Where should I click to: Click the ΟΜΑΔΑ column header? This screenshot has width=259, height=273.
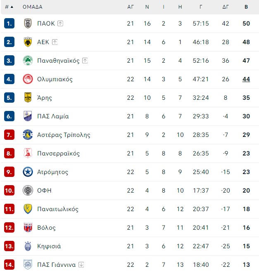[x=33, y=7]
